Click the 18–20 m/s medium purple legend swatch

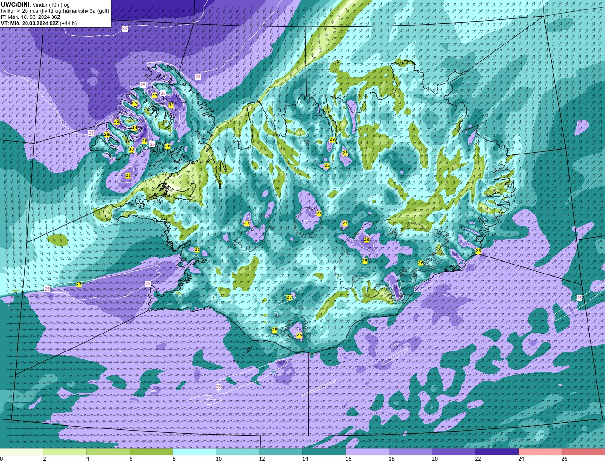click(x=411, y=452)
